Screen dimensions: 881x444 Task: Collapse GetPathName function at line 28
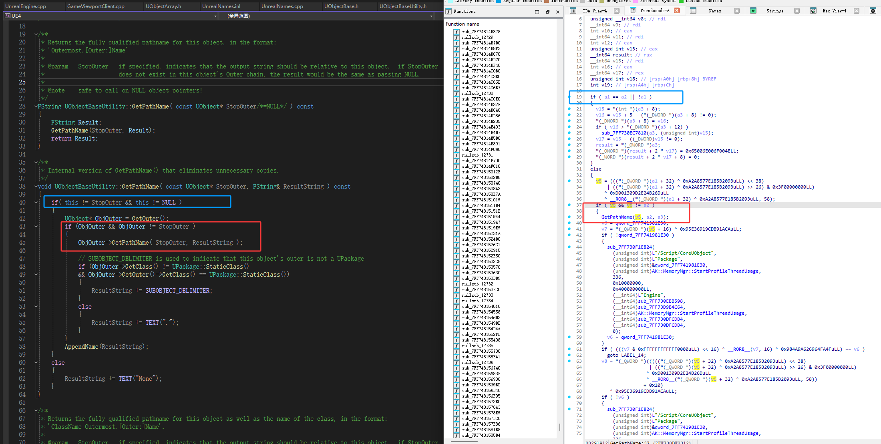tap(36, 106)
